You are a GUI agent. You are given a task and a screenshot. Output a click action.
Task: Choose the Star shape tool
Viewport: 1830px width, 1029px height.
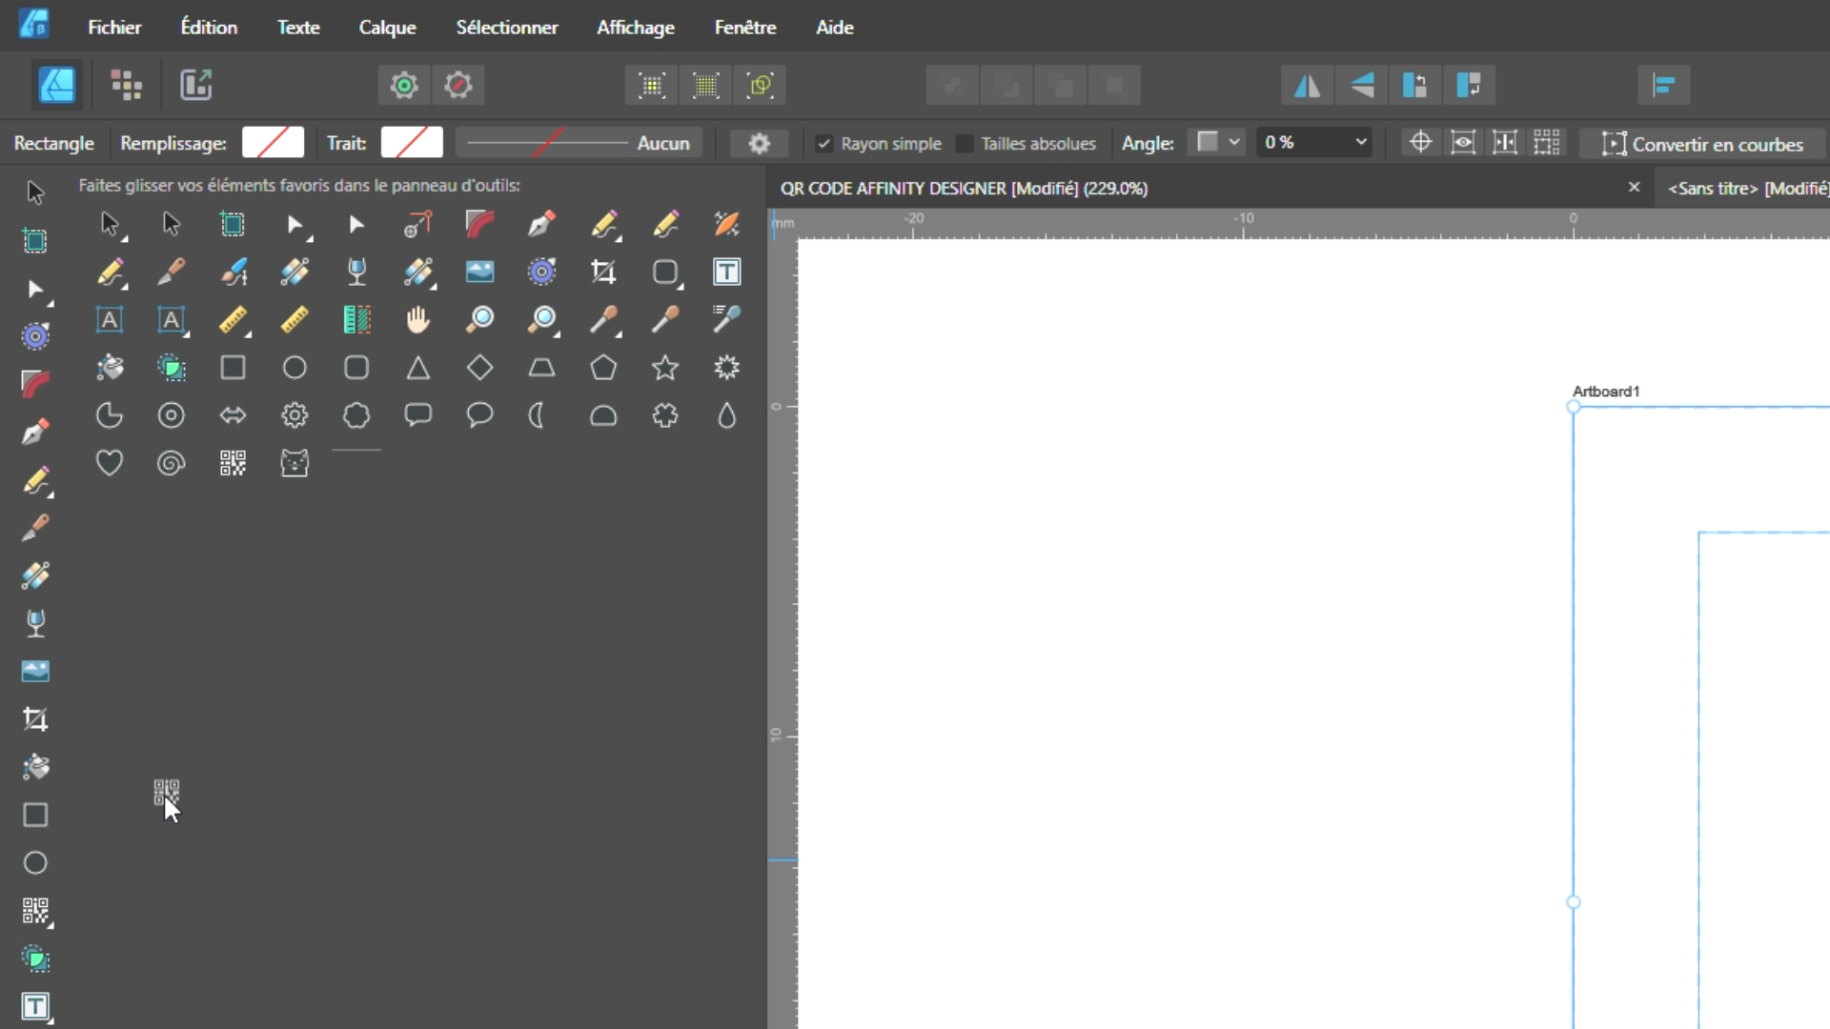click(x=665, y=368)
